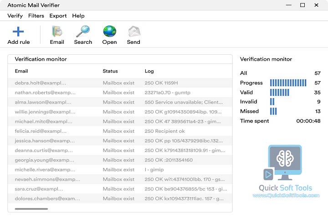Screen dimensions: 328x219
Task: Click the Progress bar indicator
Action: tap(288, 83)
